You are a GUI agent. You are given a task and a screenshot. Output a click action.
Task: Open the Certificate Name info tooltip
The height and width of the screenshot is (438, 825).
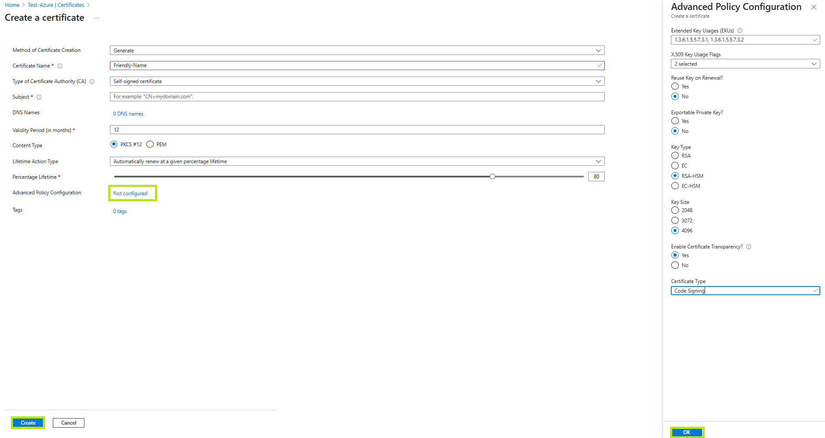pyautogui.click(x=60, y=66)
